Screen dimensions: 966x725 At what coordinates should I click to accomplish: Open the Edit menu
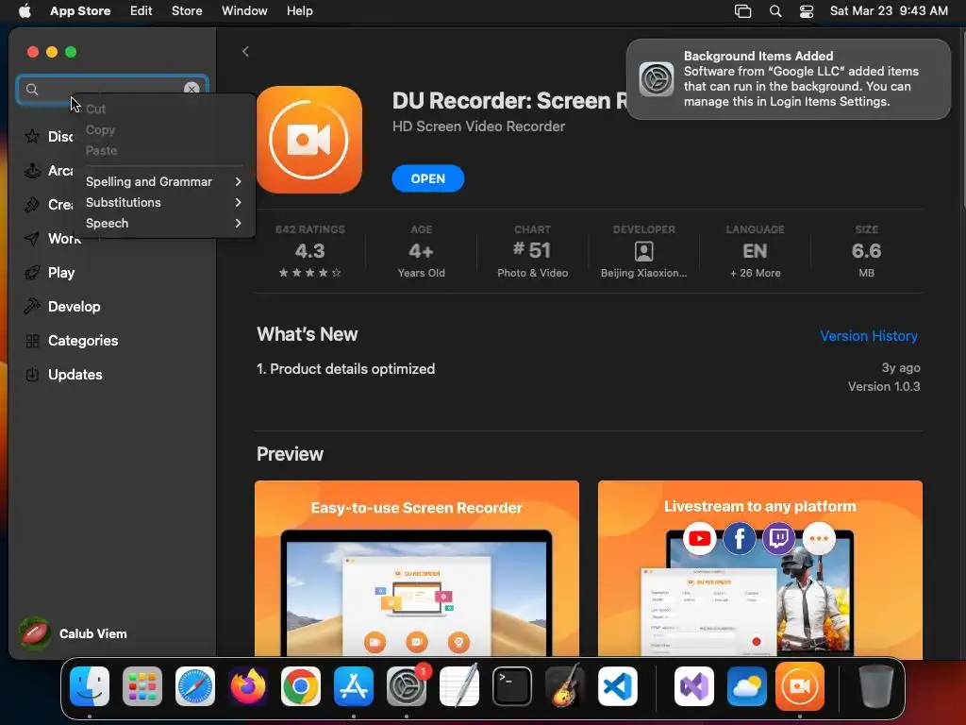[142, 11]
